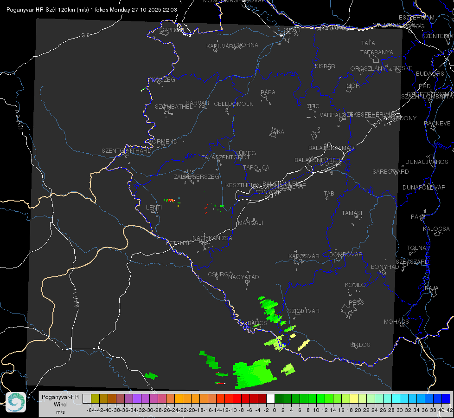This screenshot has height=418, width=454.
Task: Click the PAPA city label
Action: tap(268, 92)
